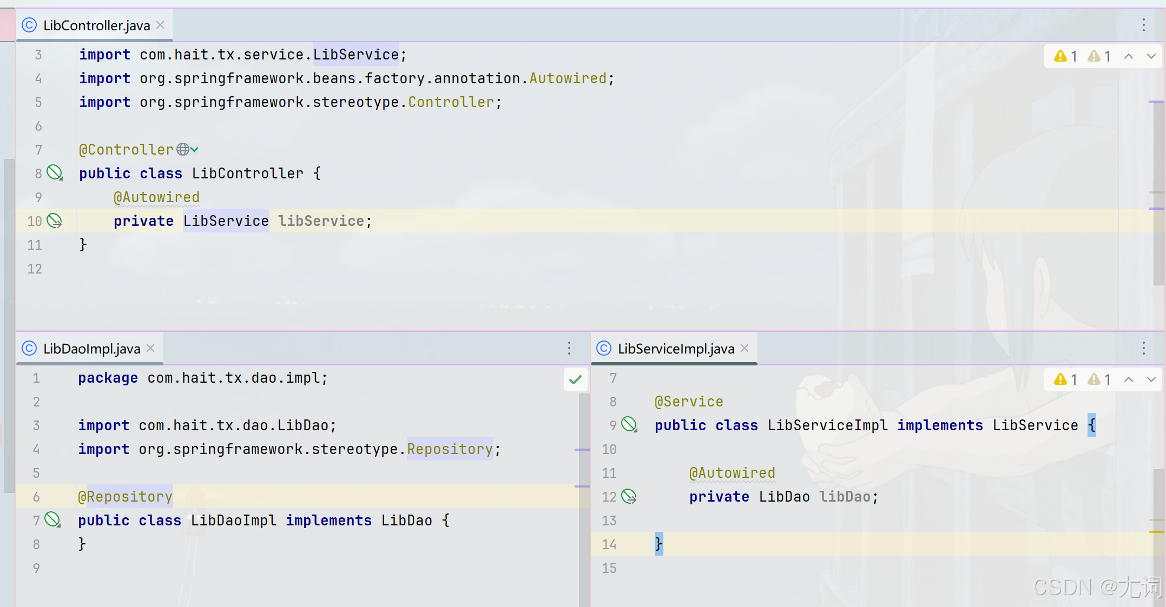Expand dropdown chevron beside @Controller annotation
The width and height of the screenshot is (1166, 607).
point(195,149)
